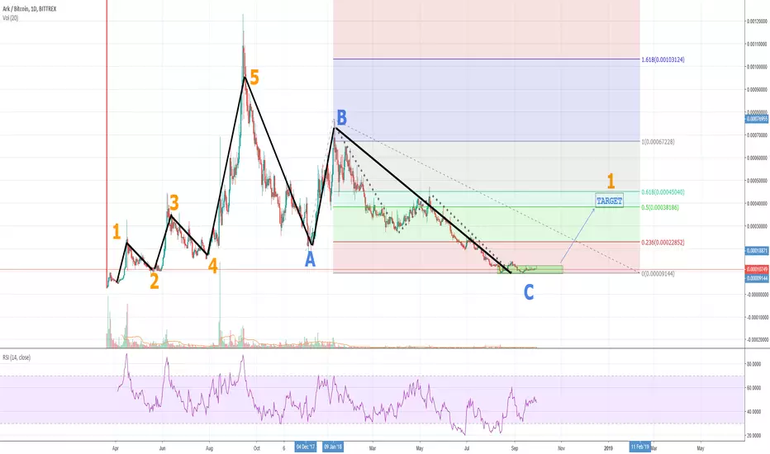Click the 11 Feb '19 date tag
770x454 pixels.
click(639, 447)
